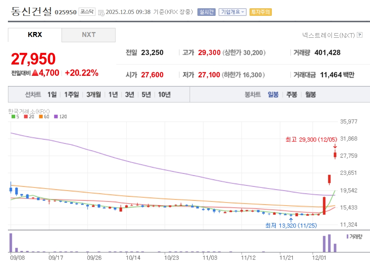Show the 10년 line chart

point(164,95)
